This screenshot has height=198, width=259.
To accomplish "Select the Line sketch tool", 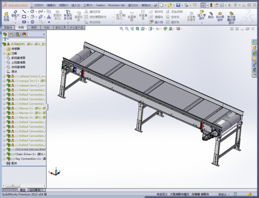I will pyautogui.click(x=24, y=11).
